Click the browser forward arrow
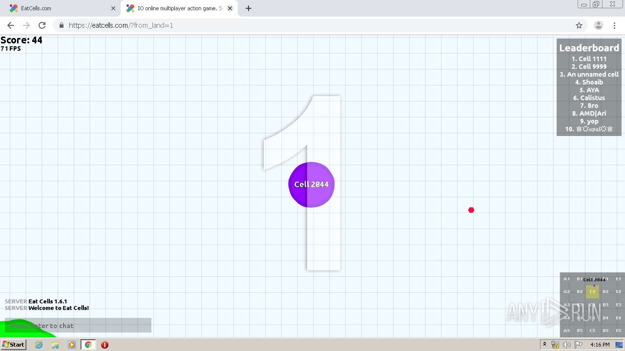Screen dimensions: 625x351 pos(26,25)
